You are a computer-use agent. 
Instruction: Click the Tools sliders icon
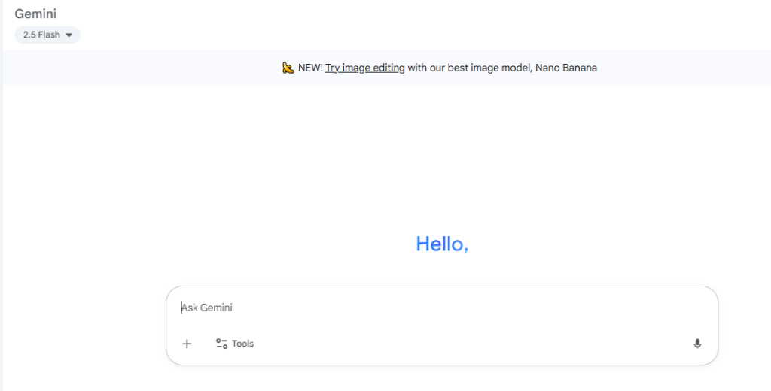(221, 344)
